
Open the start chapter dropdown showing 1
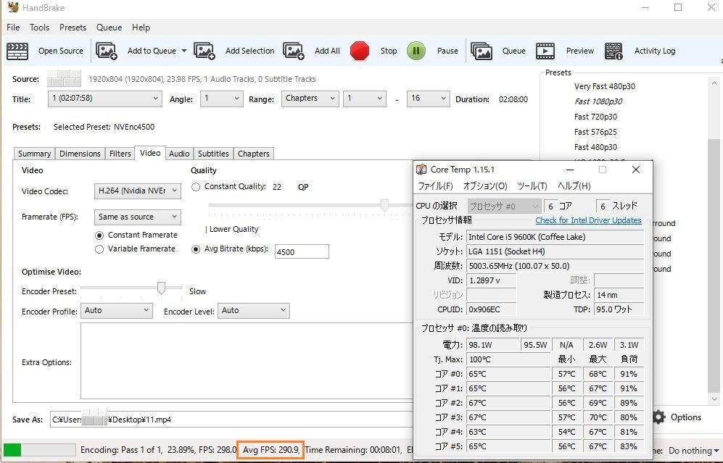click(364, 99)
